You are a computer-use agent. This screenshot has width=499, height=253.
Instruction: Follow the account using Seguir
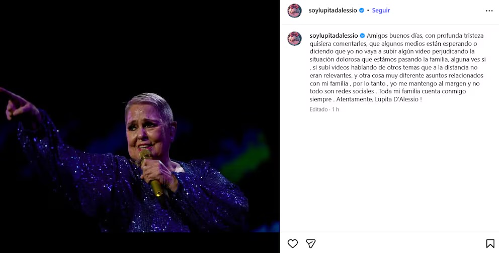point(381,11)
